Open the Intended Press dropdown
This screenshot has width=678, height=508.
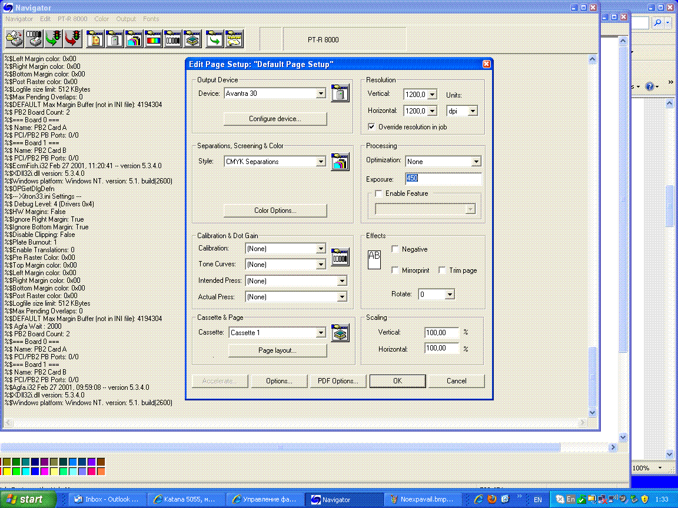point(341,281)
